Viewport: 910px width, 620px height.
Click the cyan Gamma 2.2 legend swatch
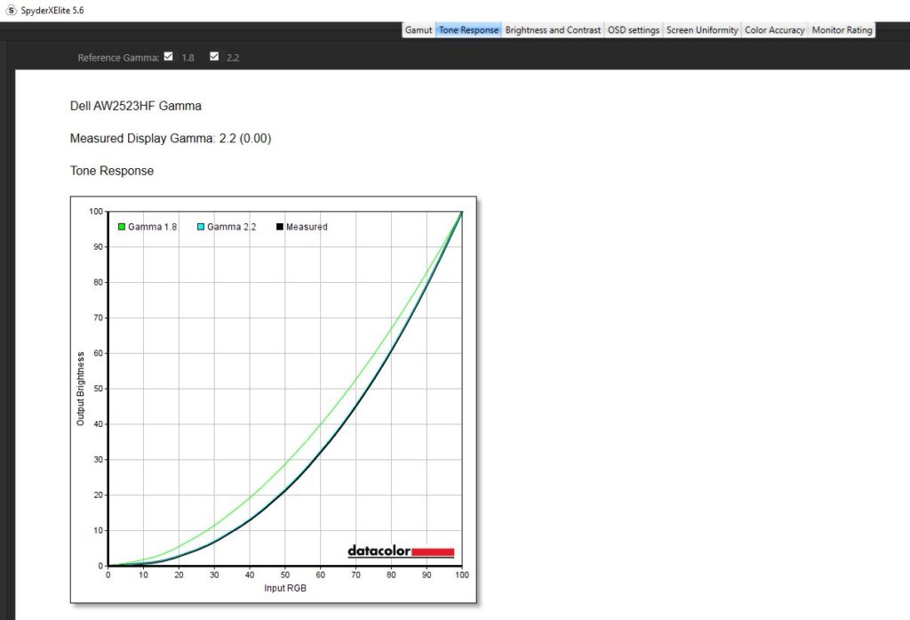tap(201, 227)
